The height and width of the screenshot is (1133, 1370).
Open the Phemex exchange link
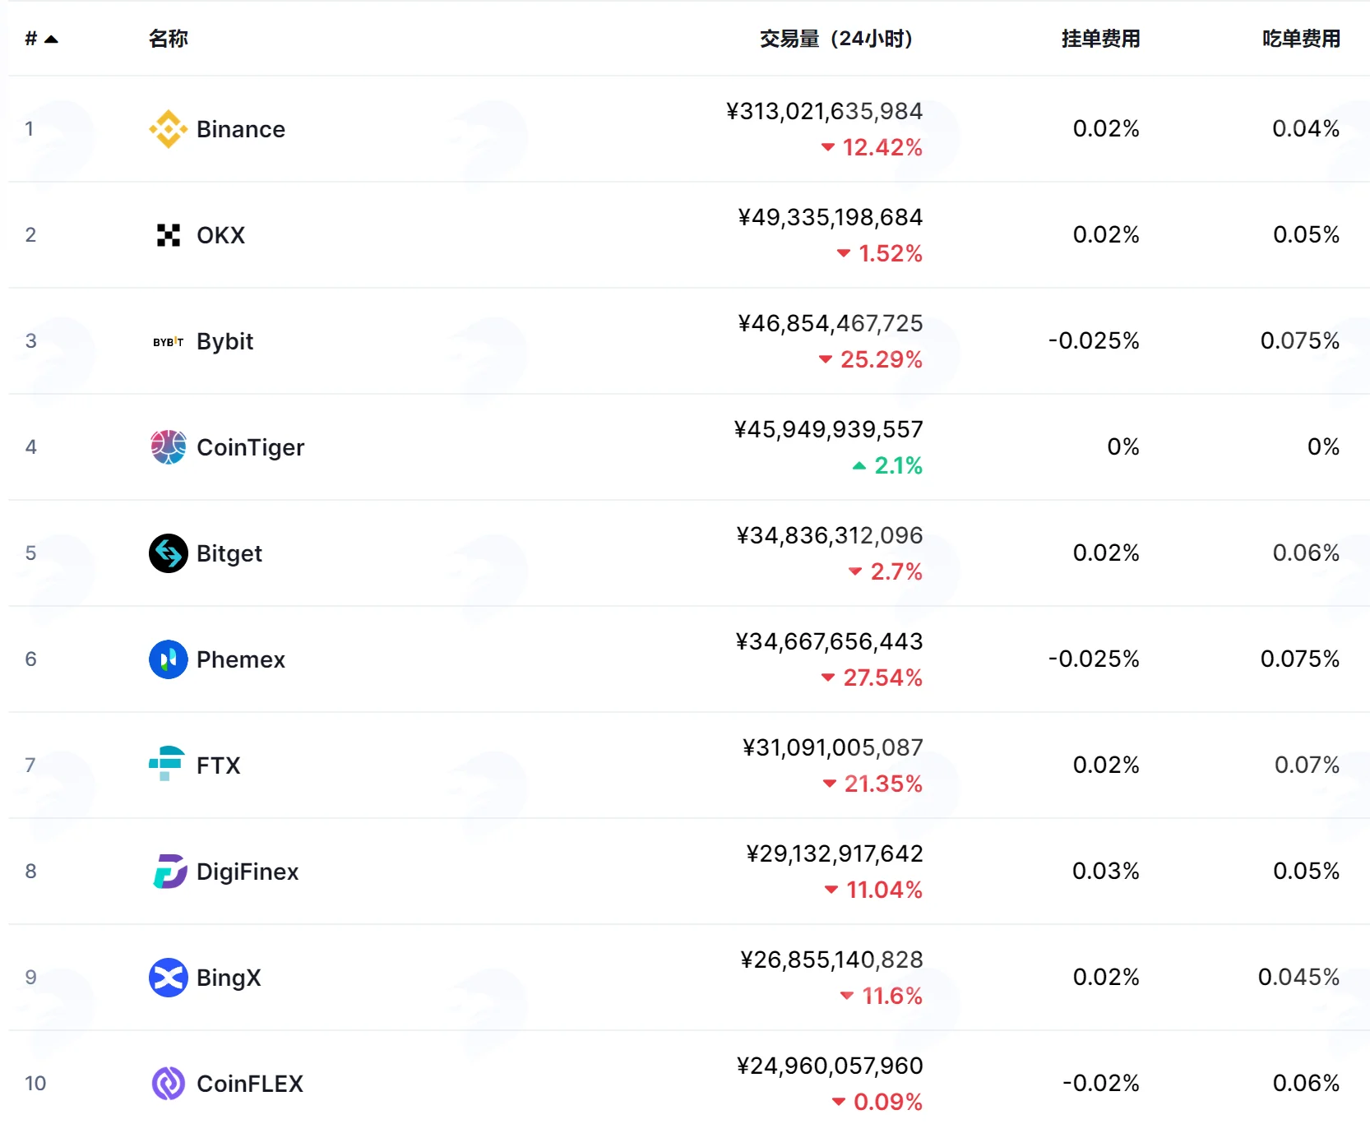click(x=241, y=659)
